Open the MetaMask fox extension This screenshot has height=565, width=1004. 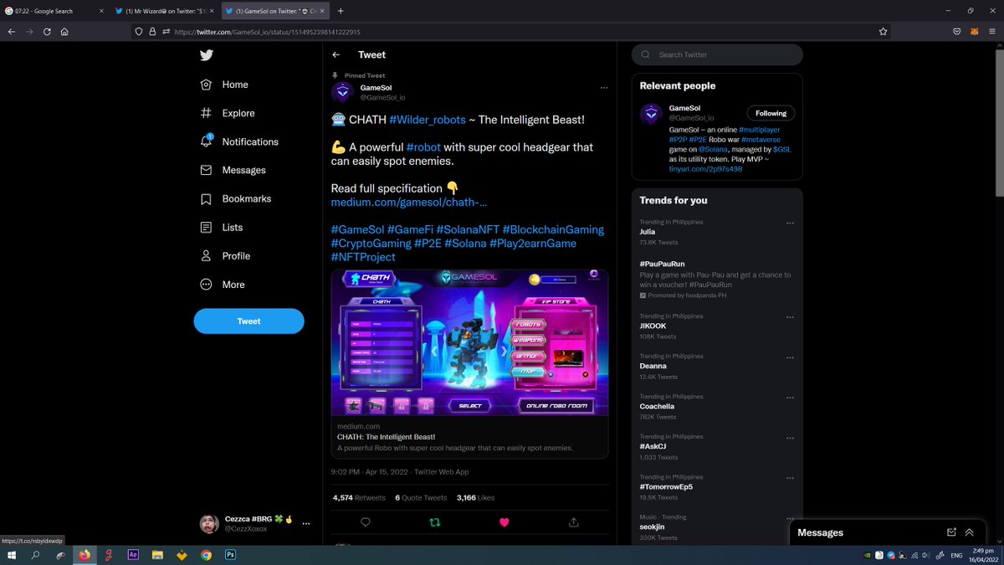(x=974, y=32)
